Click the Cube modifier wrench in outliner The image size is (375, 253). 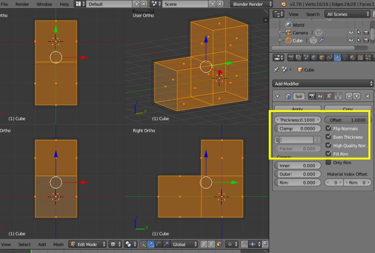pos(321,40)
